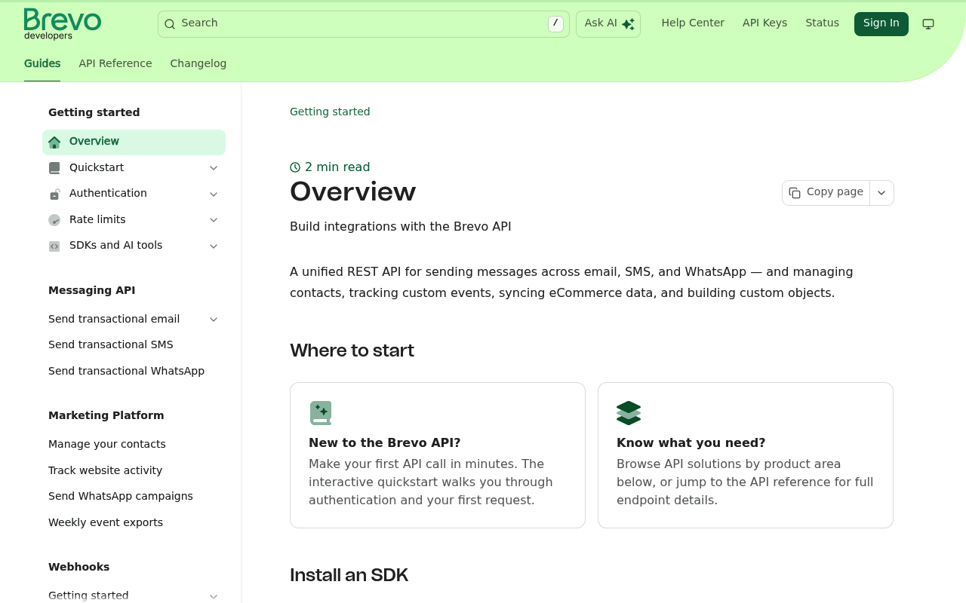Switch to the Guides tab
This screenshot has height=603, width=966.
tap(42, 63)
